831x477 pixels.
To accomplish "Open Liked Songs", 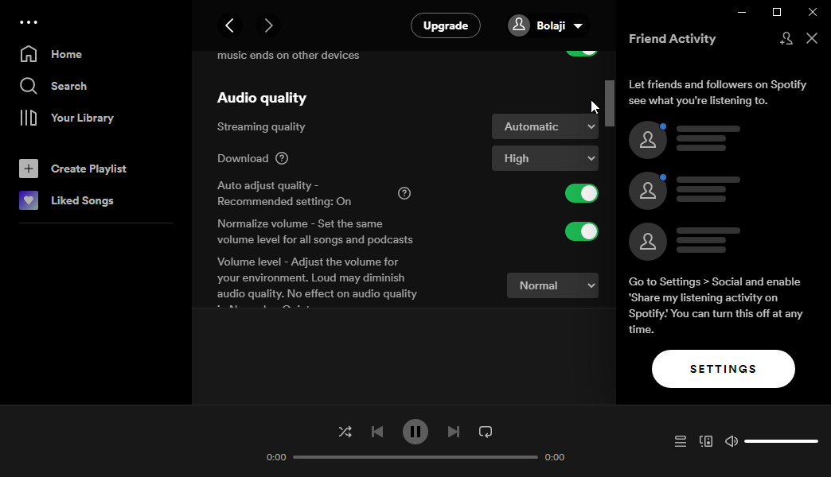I will point(67,200).
